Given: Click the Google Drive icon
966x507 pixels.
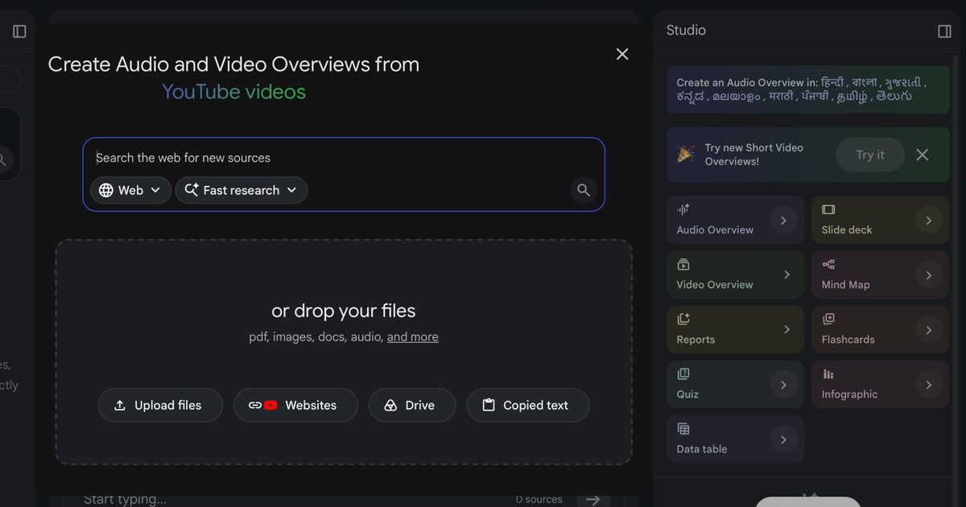Looking at the screenshot, I should (390, 406).
